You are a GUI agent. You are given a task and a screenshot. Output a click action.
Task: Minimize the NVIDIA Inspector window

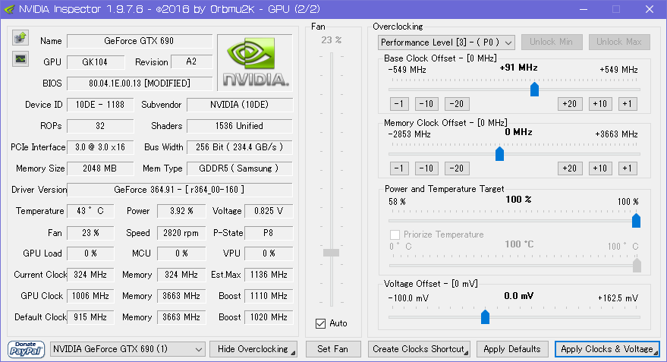(584, 9)
